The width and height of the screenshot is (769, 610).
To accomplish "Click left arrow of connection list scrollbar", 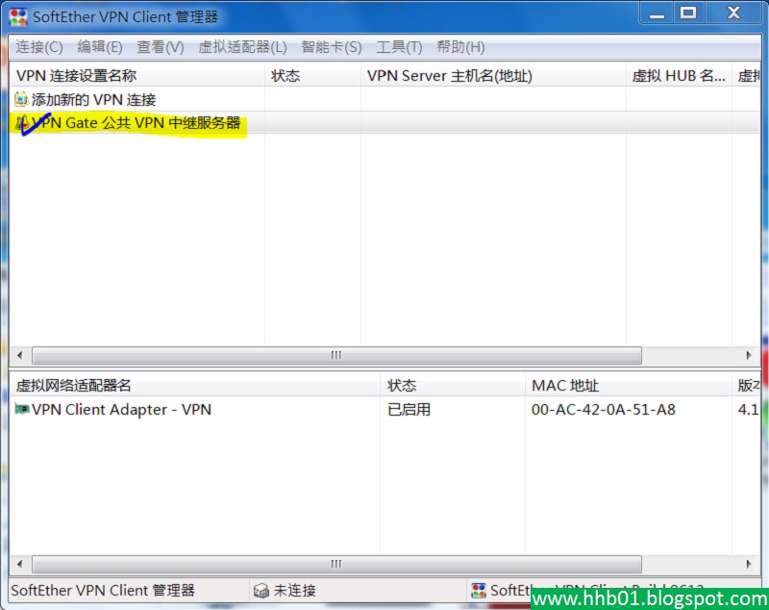I will (19, 355).
